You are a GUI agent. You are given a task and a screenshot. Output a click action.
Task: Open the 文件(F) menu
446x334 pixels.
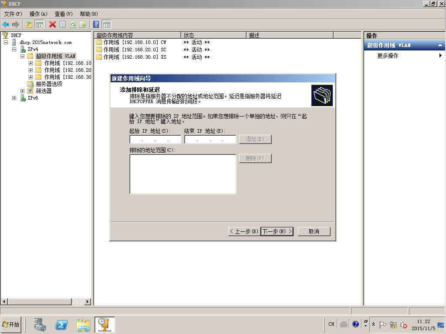click(x=13, y=14)
